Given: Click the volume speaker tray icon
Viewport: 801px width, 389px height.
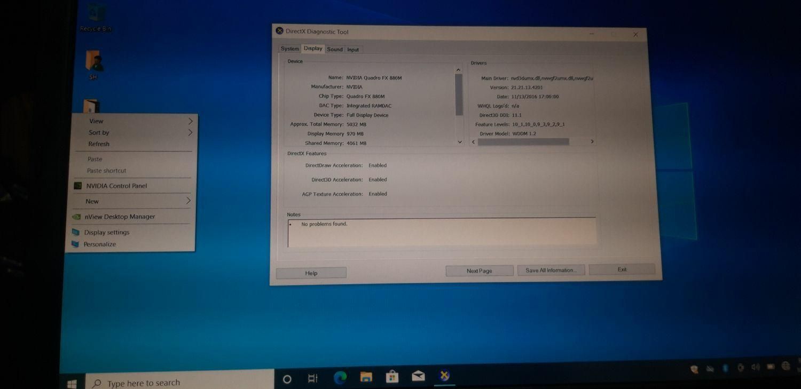Looking at the screenshot, I should tap(755, 367).
